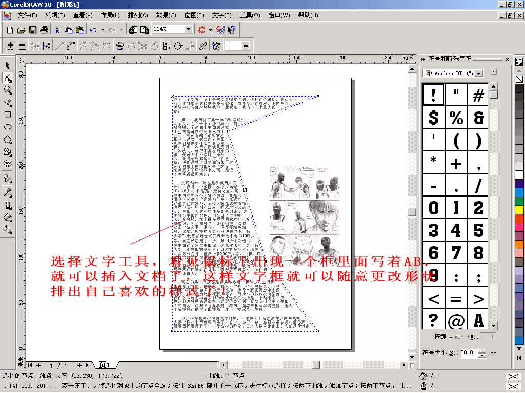This screenshot has height=393, width=525.
Task: Open the 文件(F) menu
Action: coord(27,15)
